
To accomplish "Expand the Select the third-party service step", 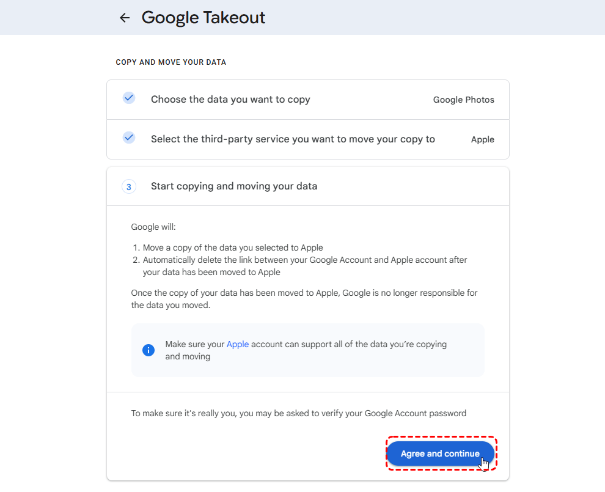I will pyautogui.click(x=308, y=139).
